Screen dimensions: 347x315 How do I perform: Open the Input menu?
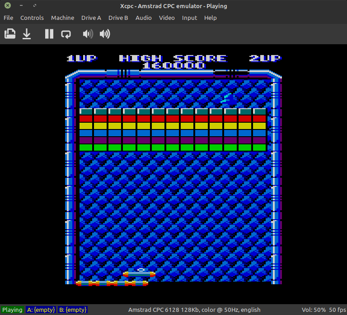(x=189, y=18)
